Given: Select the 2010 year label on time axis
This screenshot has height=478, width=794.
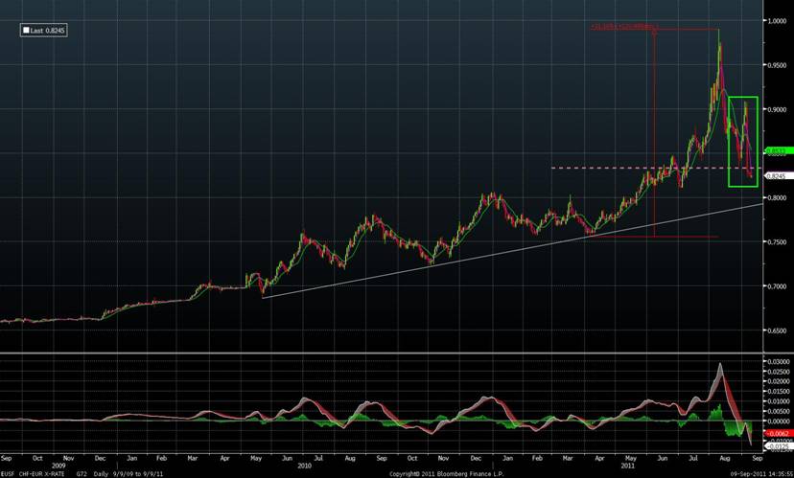Looking at the screenshot, I should [x=304, y=466].
